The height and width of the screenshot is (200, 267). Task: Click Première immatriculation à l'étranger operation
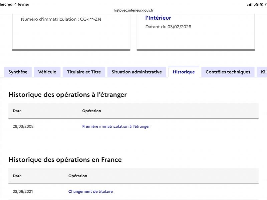click(x=116, y=127)
